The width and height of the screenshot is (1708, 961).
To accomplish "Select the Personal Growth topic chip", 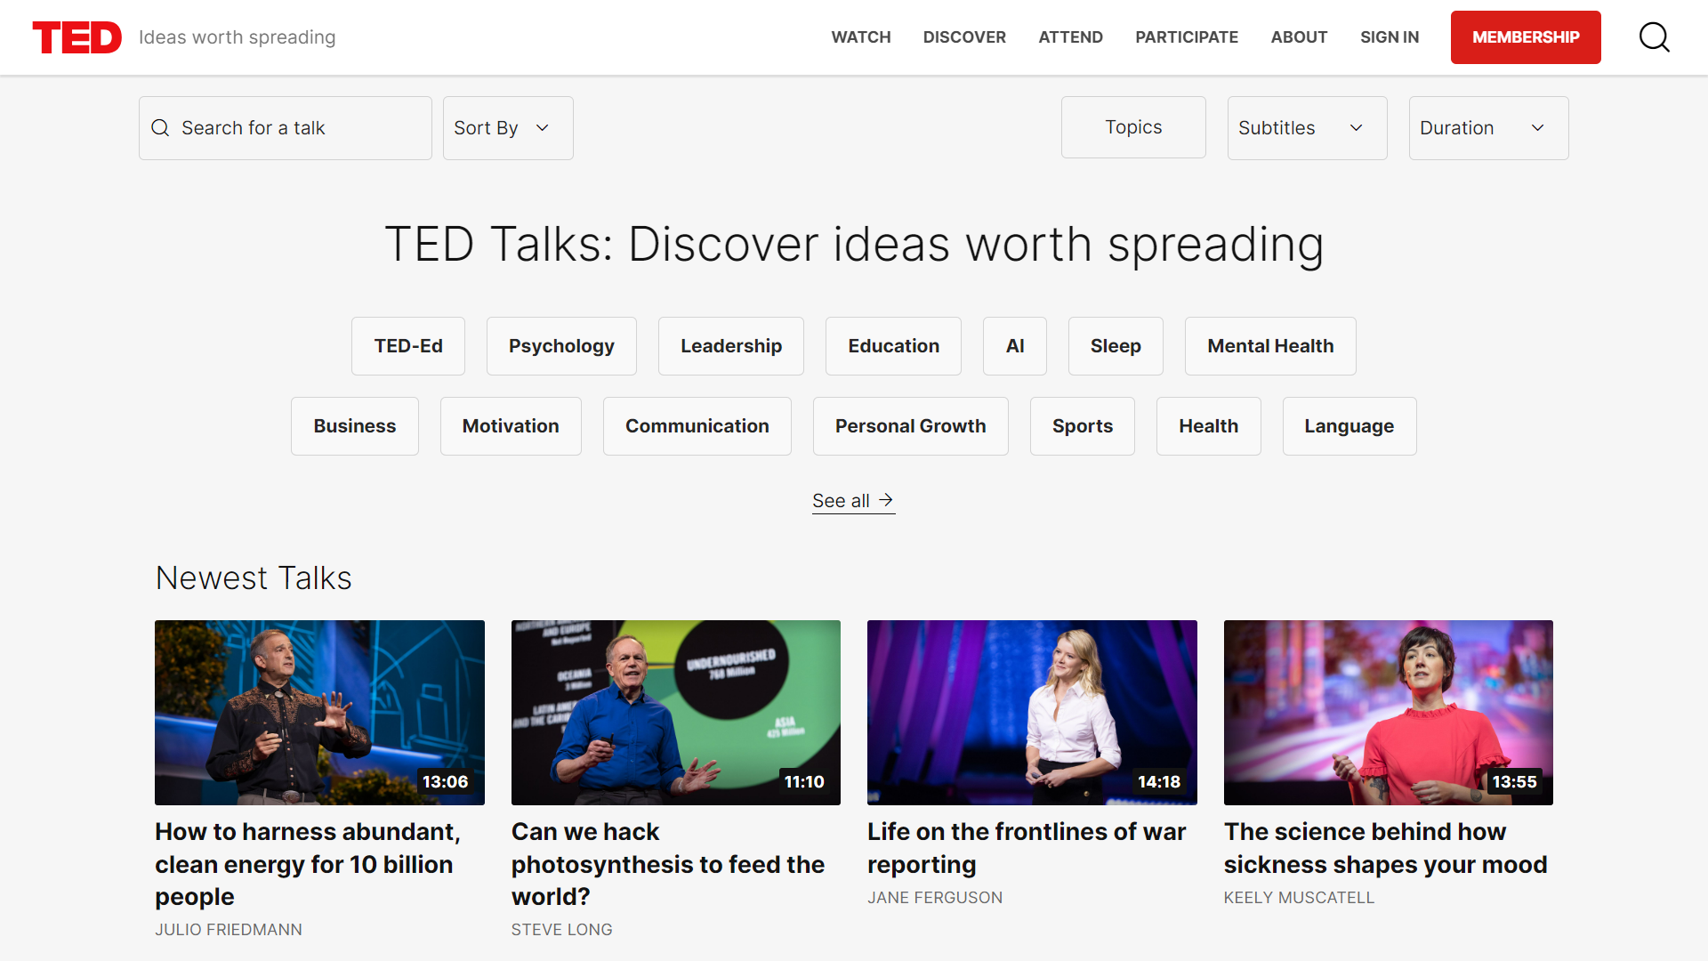I will (911, 426).
